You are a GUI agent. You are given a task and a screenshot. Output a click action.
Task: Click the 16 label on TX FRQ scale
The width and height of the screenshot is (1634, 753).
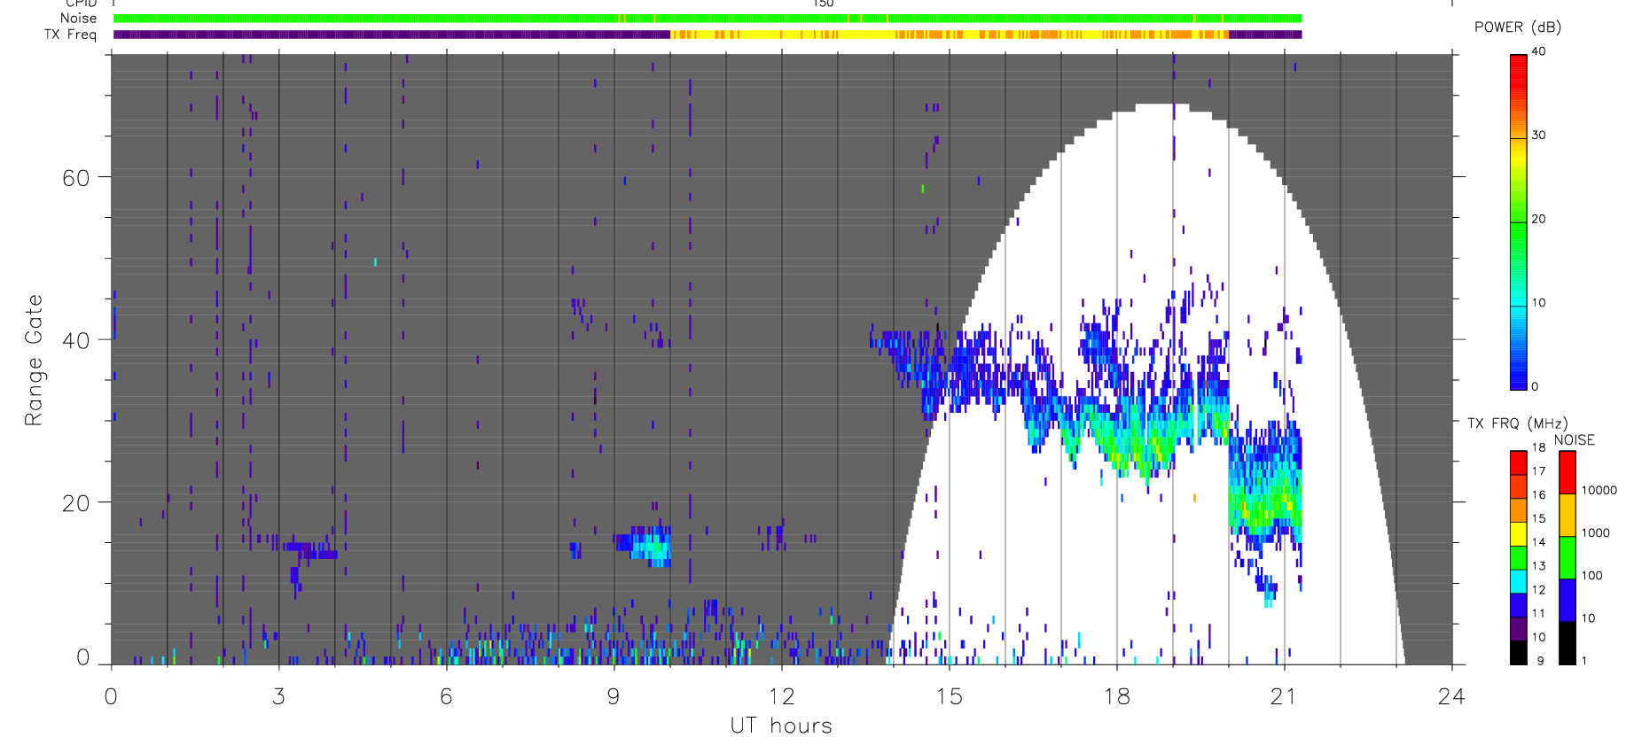pos(1538,495)
